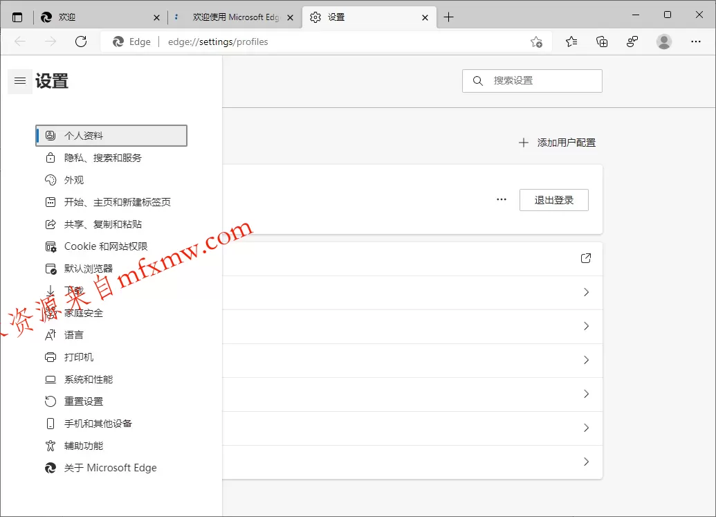The width and height of the screenshot is (716, 517).
Task: Open 打印机 settings
Action: click(x=111, y=357)
